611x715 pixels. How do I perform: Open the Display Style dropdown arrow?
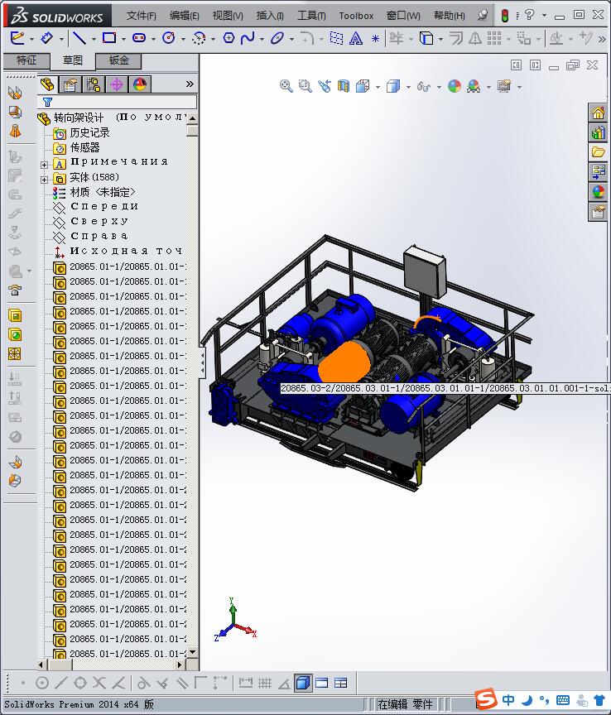[x=408, y=87]
